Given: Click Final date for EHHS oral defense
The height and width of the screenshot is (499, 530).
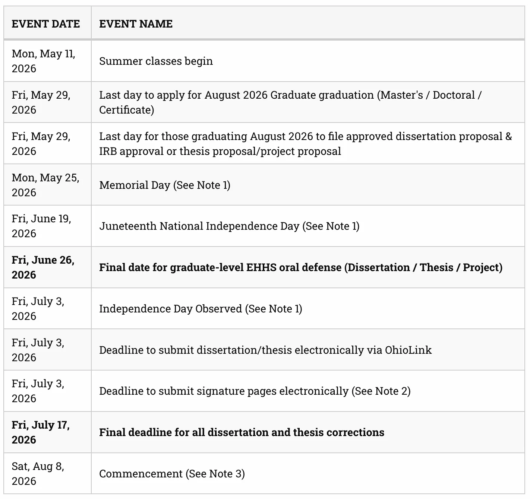Looking at the screenshot, I should [301, 267].
